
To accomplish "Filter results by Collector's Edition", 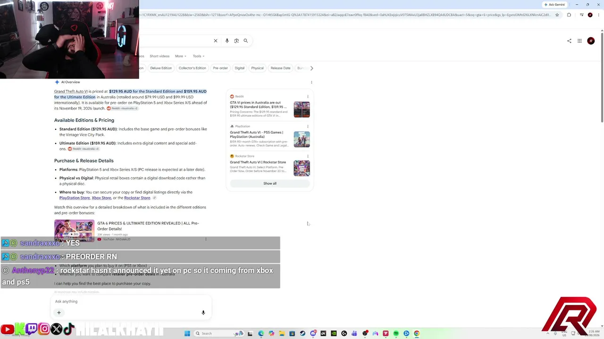I will coord(192,68).
